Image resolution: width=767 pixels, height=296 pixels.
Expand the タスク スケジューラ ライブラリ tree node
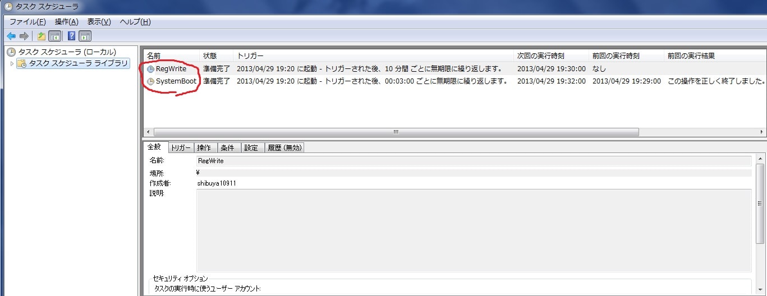(x=12, y=63)
